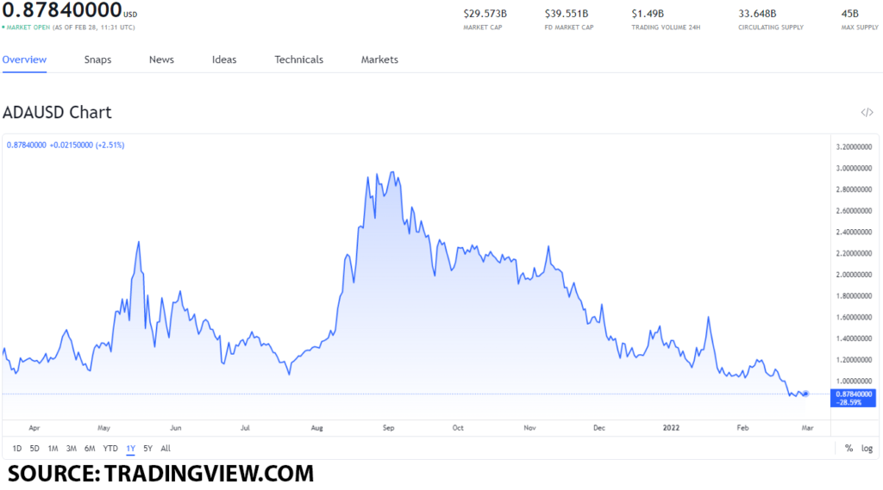
Task: Click the $39.551B FD market cap value
Action: coord(567,14)
